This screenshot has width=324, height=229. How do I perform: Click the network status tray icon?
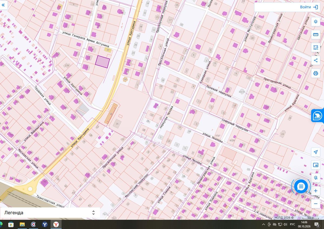(x=280, y=224)
